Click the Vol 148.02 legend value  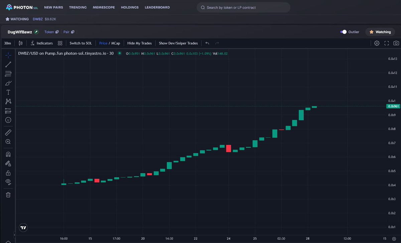click(x=220, y=53)
